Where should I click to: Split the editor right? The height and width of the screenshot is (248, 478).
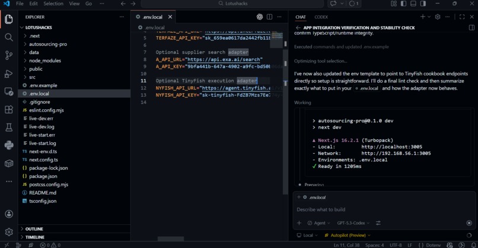pyautogui.click(x=269, y=17)
